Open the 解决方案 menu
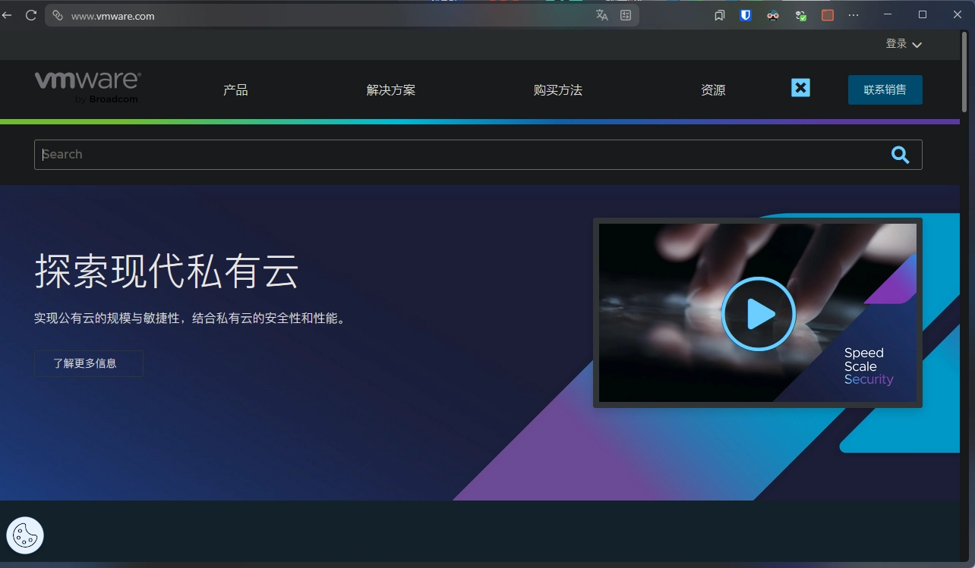The image size is (975, 568). pyautogui.click(x=390, y=90)
